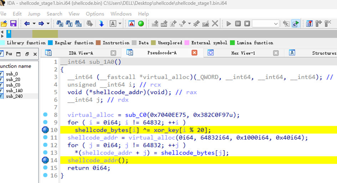Pause the process with pause button
Viewport: 337px width, 183px height.
point(238,23)
